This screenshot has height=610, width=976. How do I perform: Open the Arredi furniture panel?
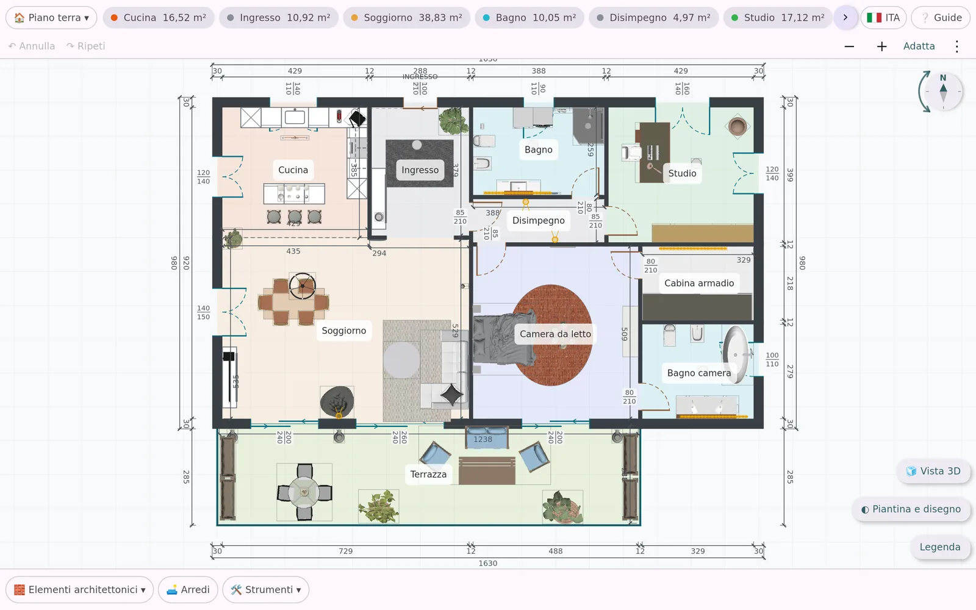pos(188,590)
